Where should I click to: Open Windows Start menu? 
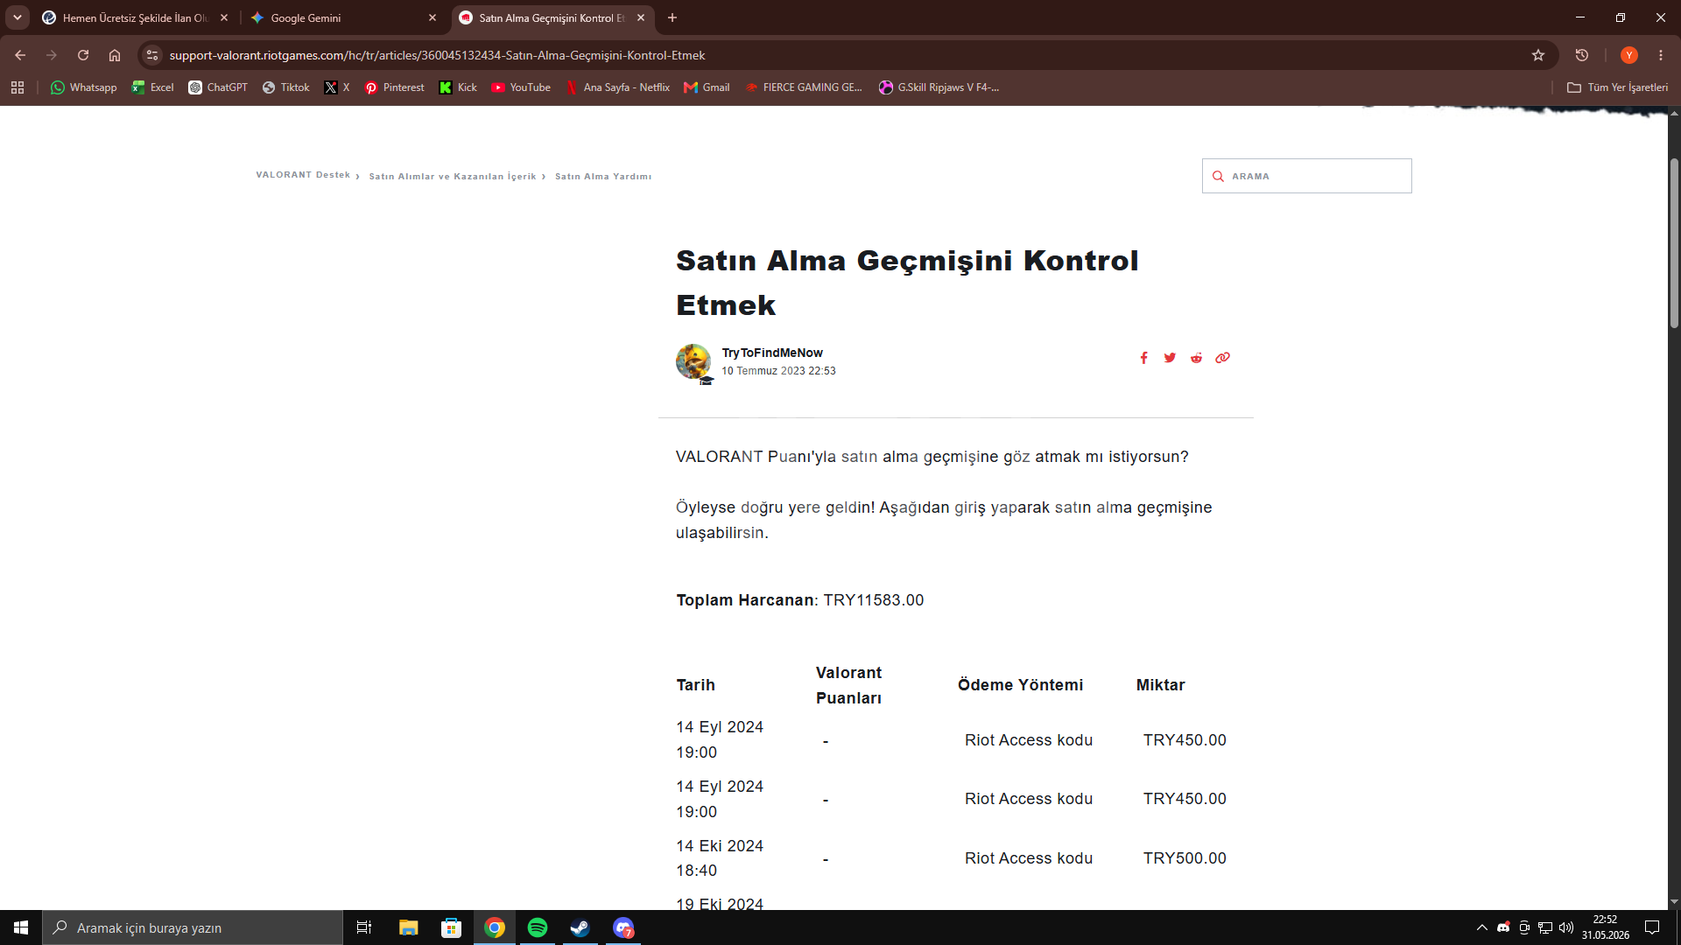coord(21,927)
